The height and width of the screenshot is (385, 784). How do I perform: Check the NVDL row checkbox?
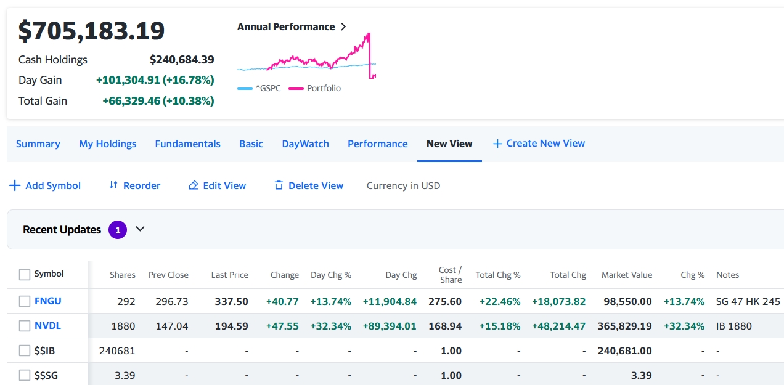pyautogui.click(x=25, y=326)
